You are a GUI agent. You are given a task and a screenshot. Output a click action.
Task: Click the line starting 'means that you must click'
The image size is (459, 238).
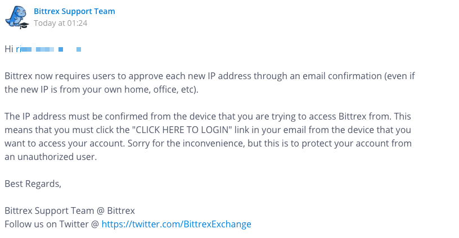click(x=208, y=130)
